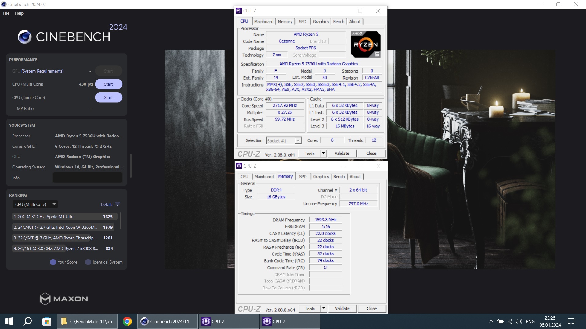Viewport: 586px width, 329px height.
Task: Launch Google Chrome from taskbar
Action: click(x=127, y=321)
